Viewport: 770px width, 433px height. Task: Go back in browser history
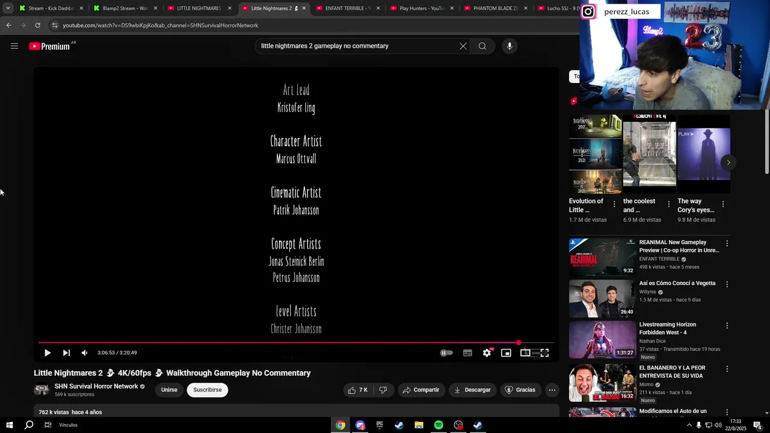[x=8, y=25]
